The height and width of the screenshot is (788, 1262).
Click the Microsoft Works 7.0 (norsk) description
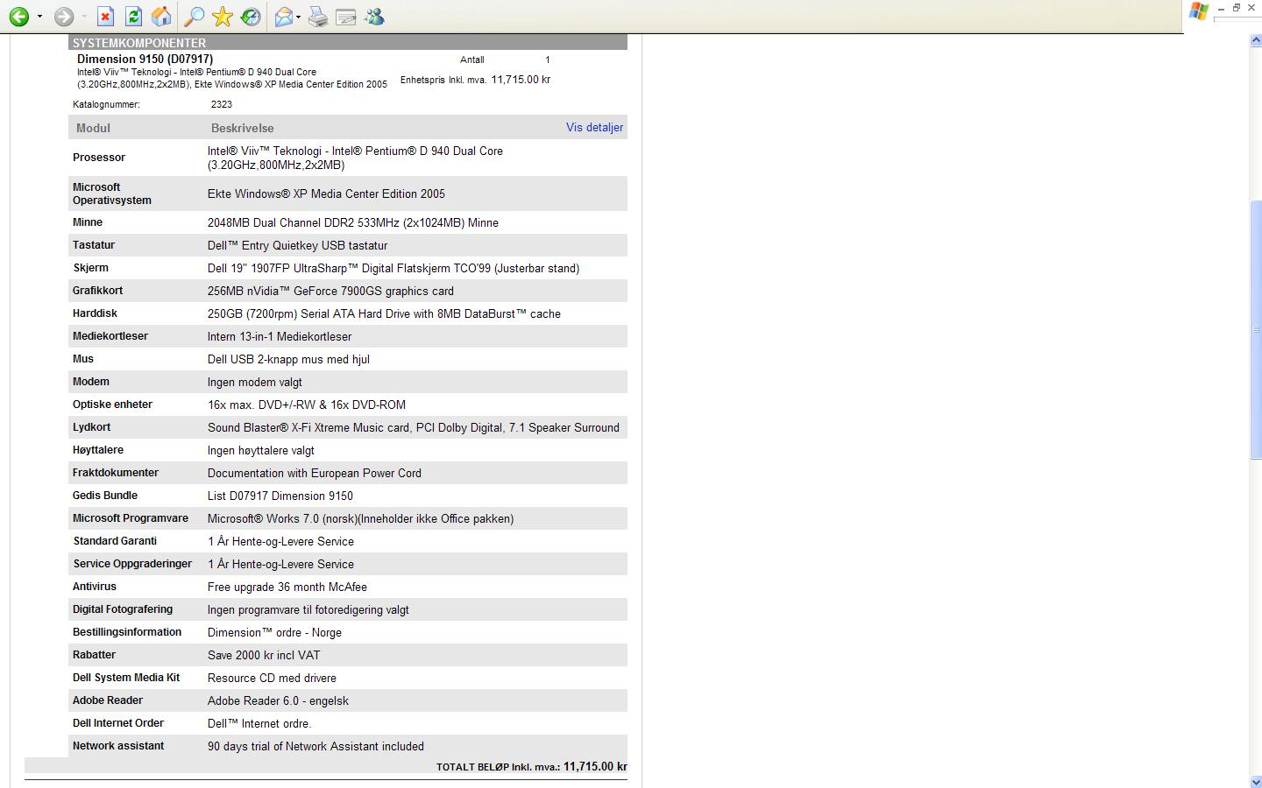361,518
